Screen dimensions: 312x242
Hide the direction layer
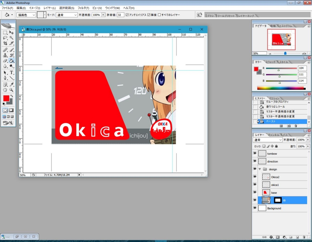pyautogui.click(x=255, y=161)
